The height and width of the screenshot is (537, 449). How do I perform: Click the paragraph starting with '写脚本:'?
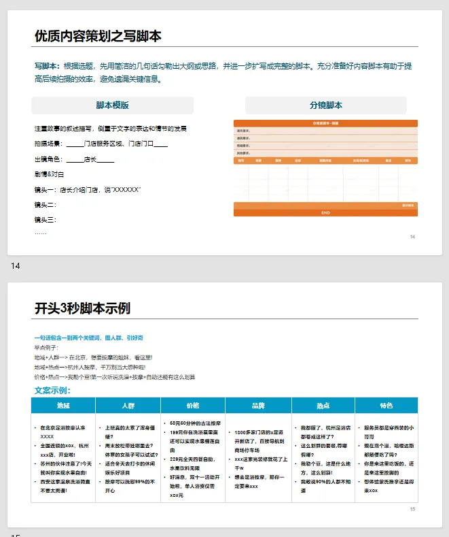(x=223, y=72)
